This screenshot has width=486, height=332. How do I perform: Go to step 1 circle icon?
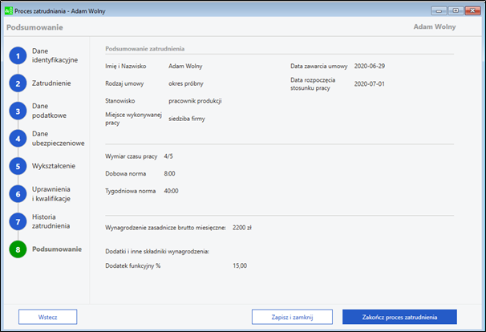18,56
